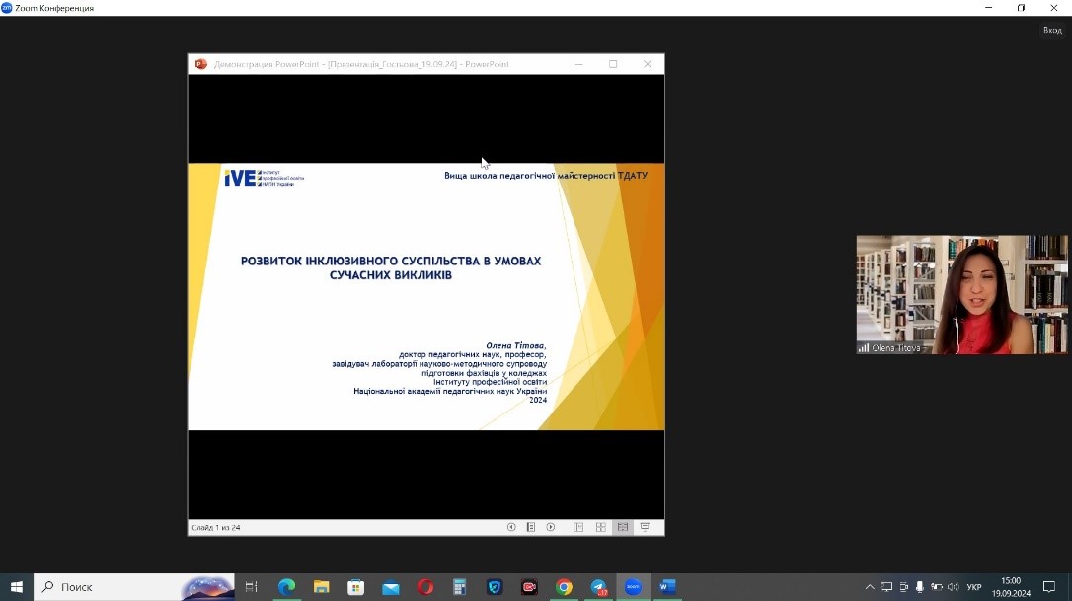1072x601 pixels.
Task: Click the microphone icon in system tray
Action: (x=920, y=586)
